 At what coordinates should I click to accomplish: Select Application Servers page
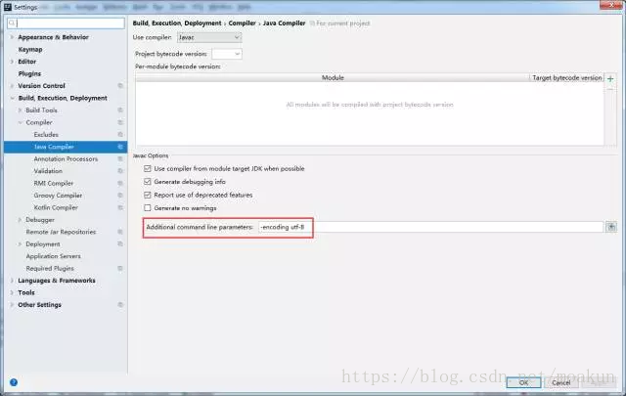[x=53, y=256]
